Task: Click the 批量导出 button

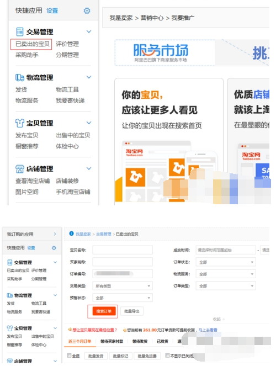Action: click(132, 311)
